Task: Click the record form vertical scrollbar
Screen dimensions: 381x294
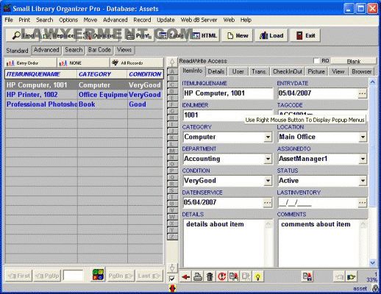Action: click(x=373, y=173)
